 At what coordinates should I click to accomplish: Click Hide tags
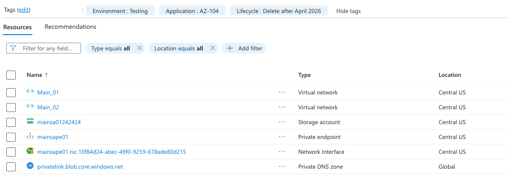coord(348,11)
